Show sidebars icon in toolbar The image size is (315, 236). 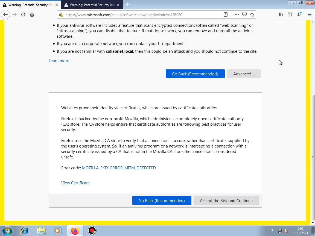click(x=290, y=15)
